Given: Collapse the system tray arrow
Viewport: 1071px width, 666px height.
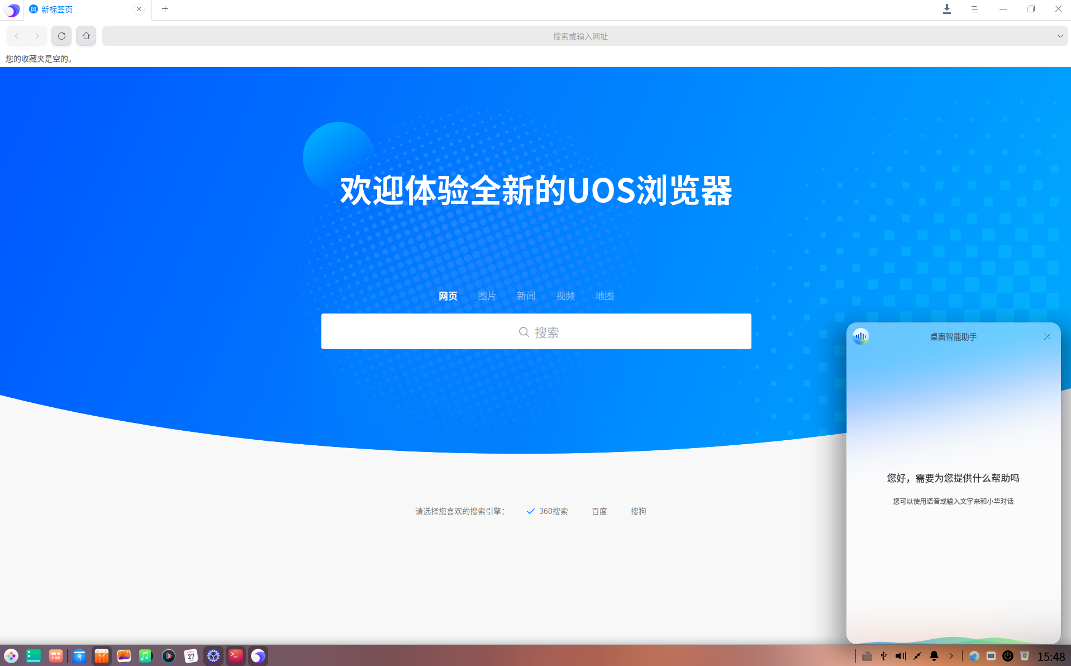Looking at the screenshot, I should click(x=951, y=656).
